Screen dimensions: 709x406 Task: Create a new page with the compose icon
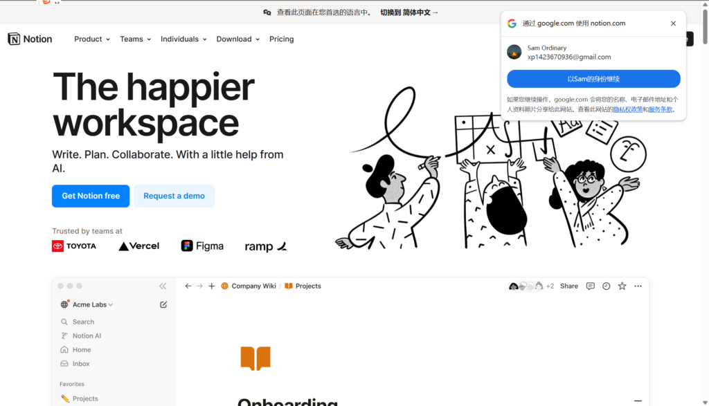coord(163,304)
